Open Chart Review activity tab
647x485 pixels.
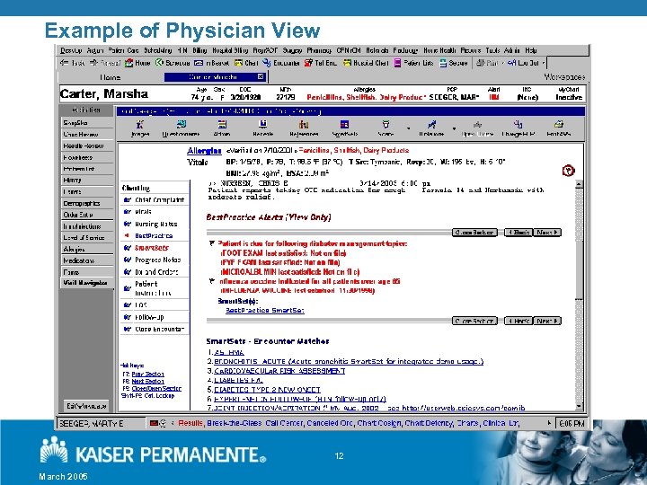pyautogui.click(x=86, y=134)
